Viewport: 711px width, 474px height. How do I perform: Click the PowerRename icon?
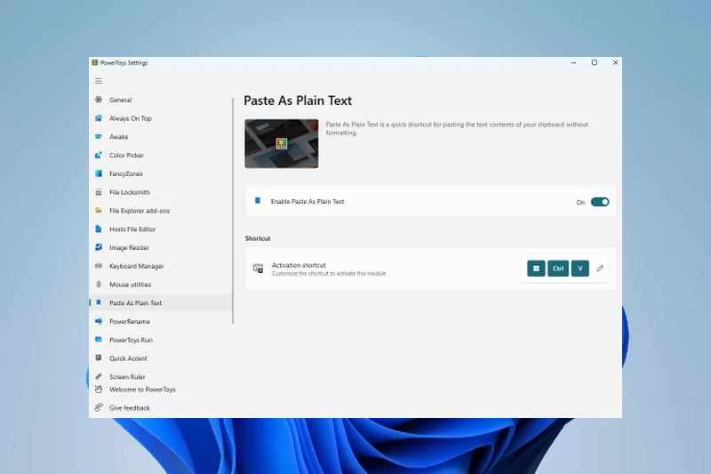pyautogui.click(x=99, y=321)
